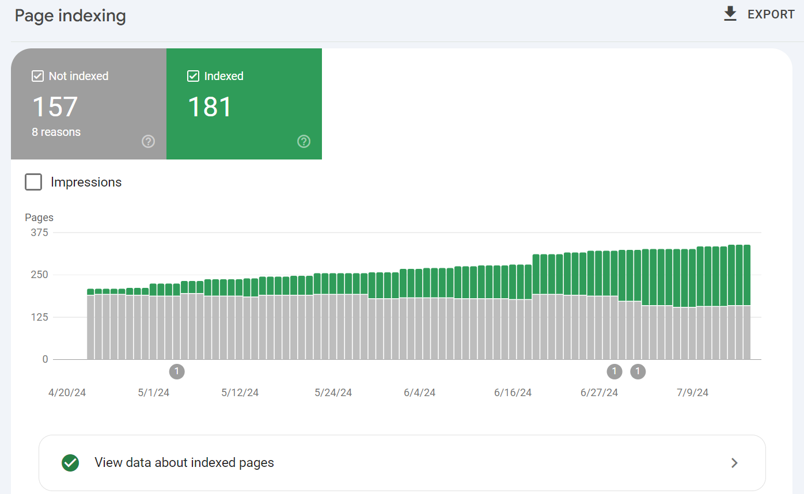
Task: Select the Not indexed 157 count
Action: click(55, 107)
